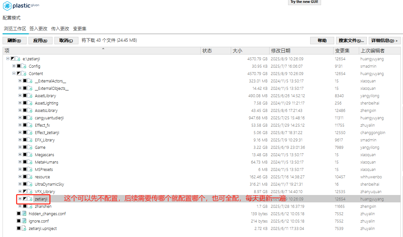Click folder icon of e:\zetianji root
Screen dimensions: 403x237
(x=18, y=59)
